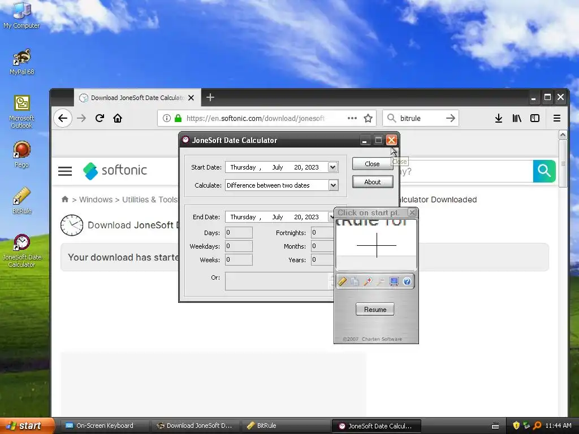Select the Microsoft Outlook desktop icon

tap(21, 112)
